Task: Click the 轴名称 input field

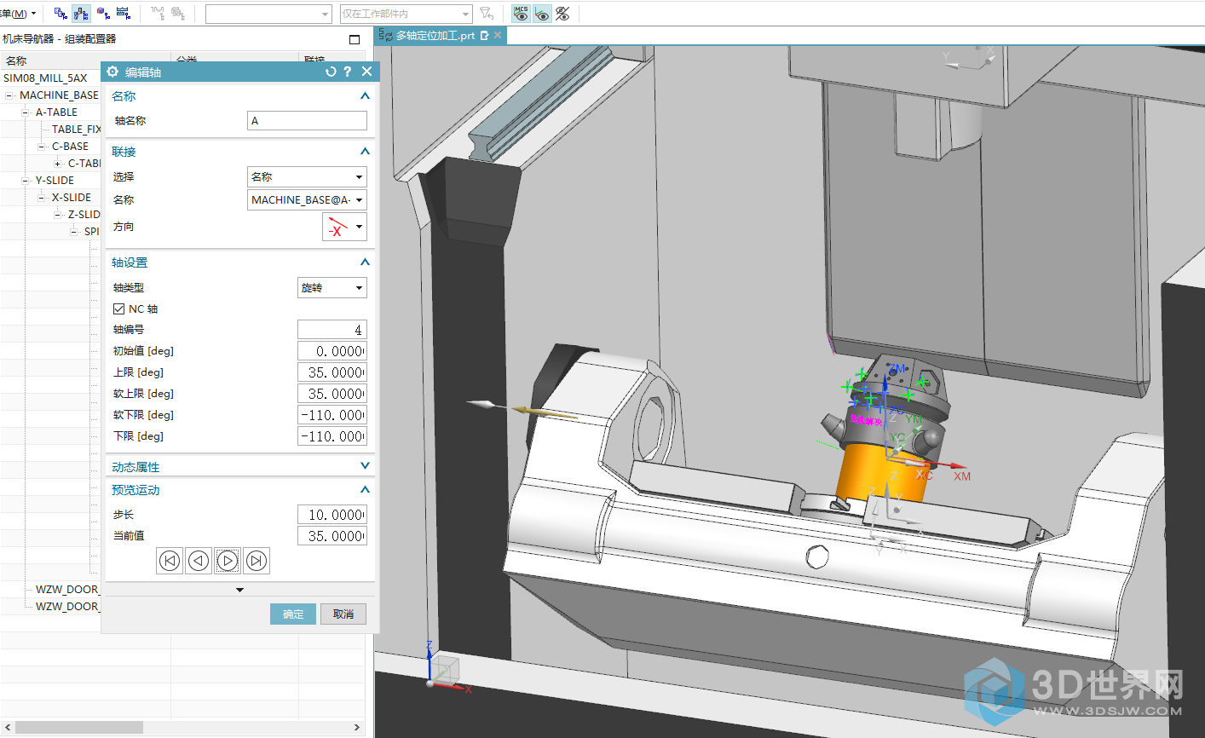Action: [307, 121]
